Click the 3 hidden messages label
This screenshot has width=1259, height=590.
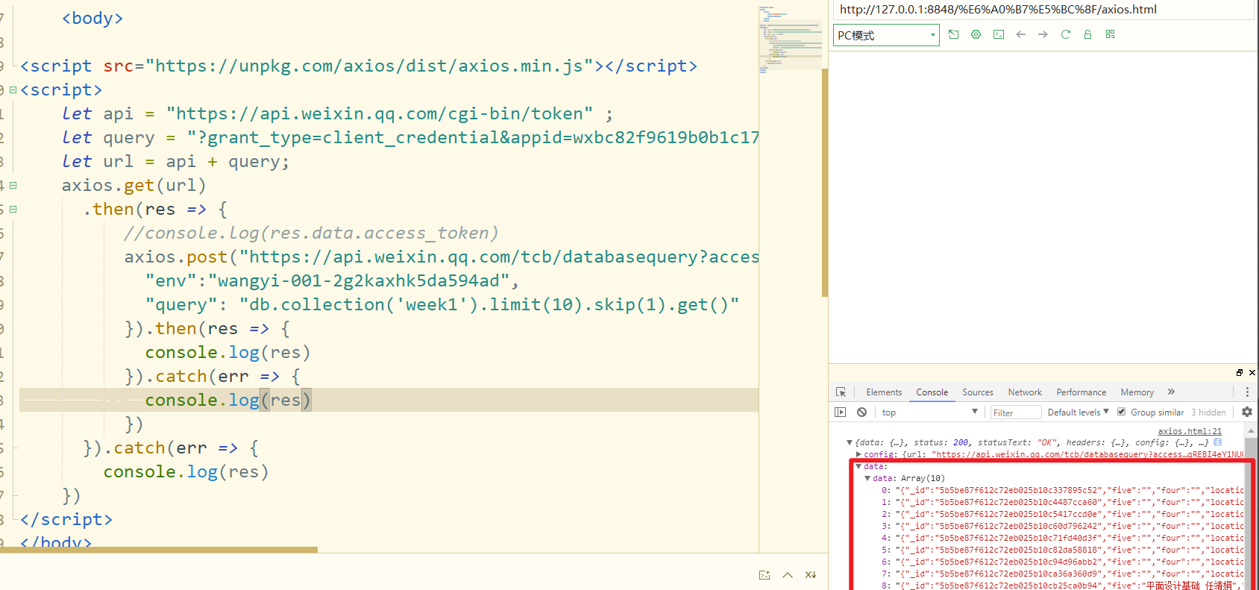coord(1208,412)
